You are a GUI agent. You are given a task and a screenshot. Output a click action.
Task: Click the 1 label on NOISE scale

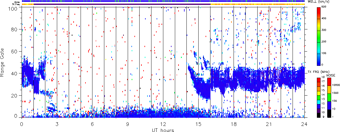pyautogui.click(x=332, y=117)
